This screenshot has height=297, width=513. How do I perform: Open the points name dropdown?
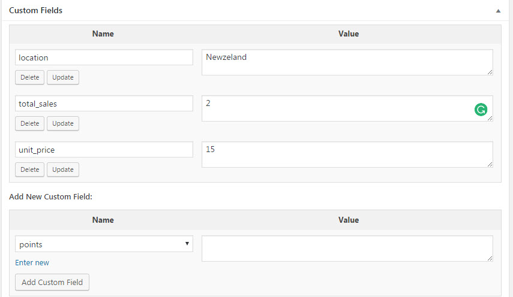pos(104,244)
